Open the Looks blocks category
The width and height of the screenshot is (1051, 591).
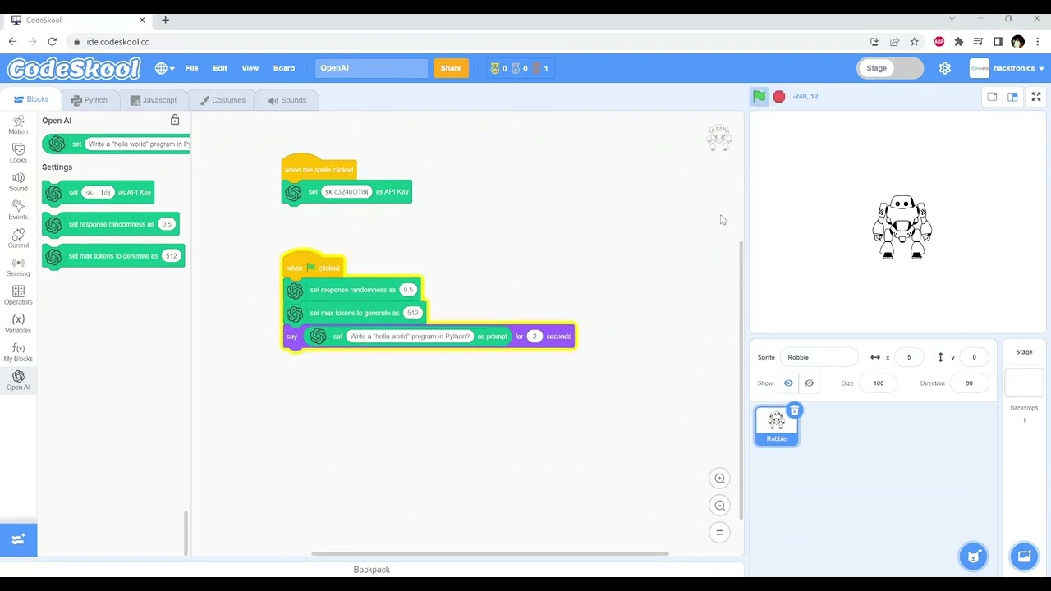[x=18, y=153]
